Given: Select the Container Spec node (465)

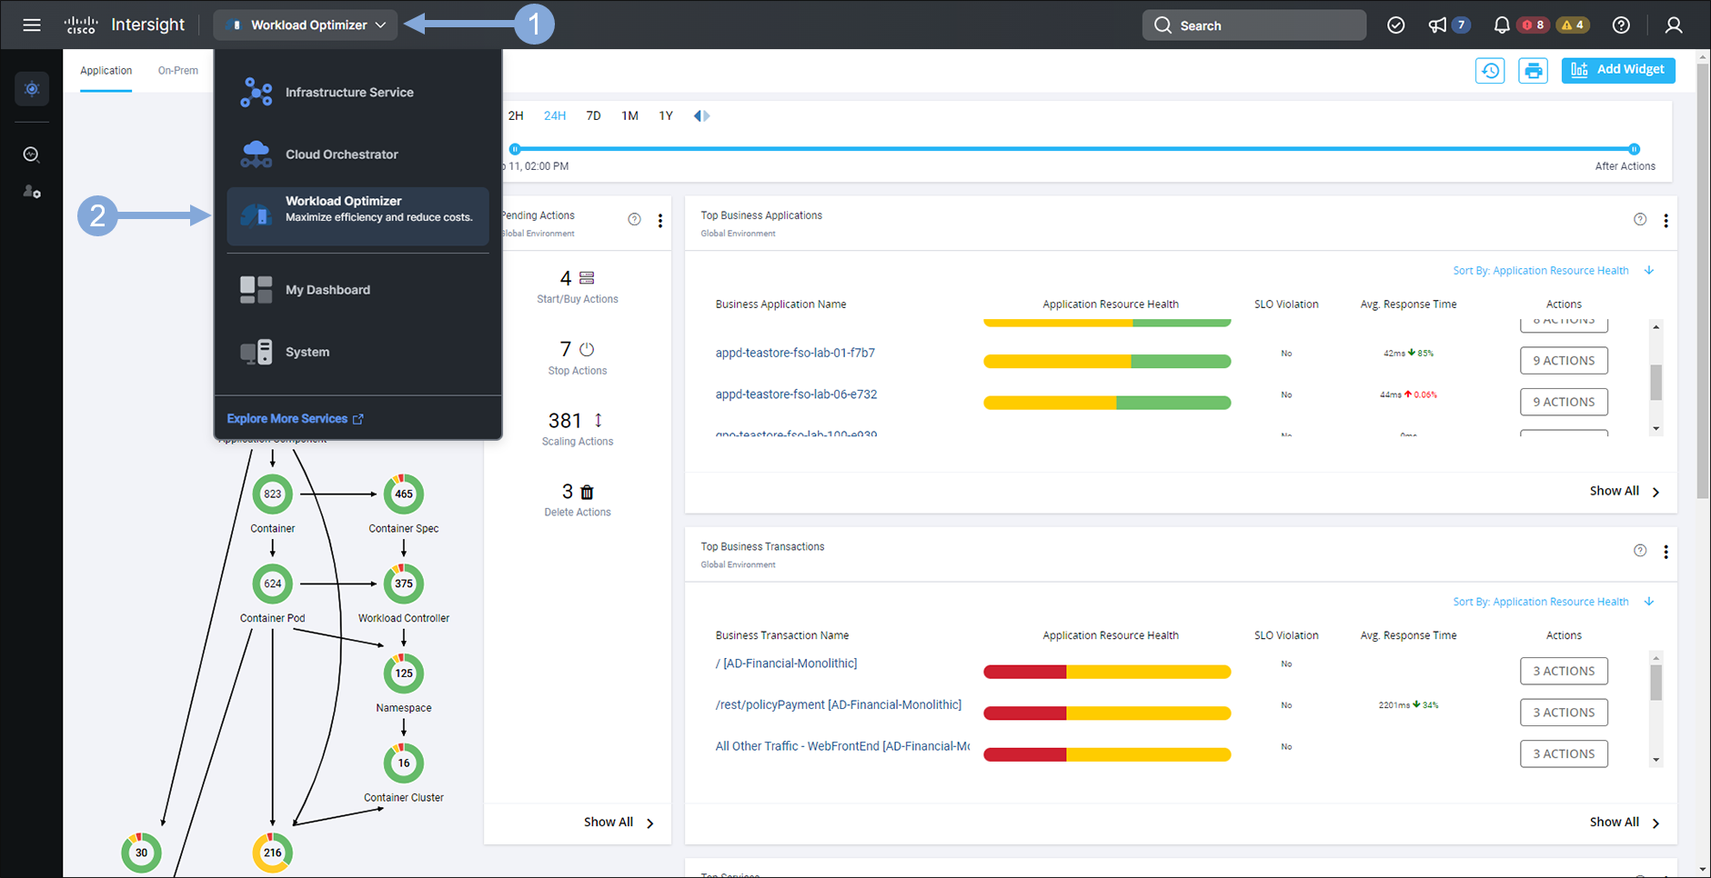Looking at the screenshot, I should click(x=404, y=494).
